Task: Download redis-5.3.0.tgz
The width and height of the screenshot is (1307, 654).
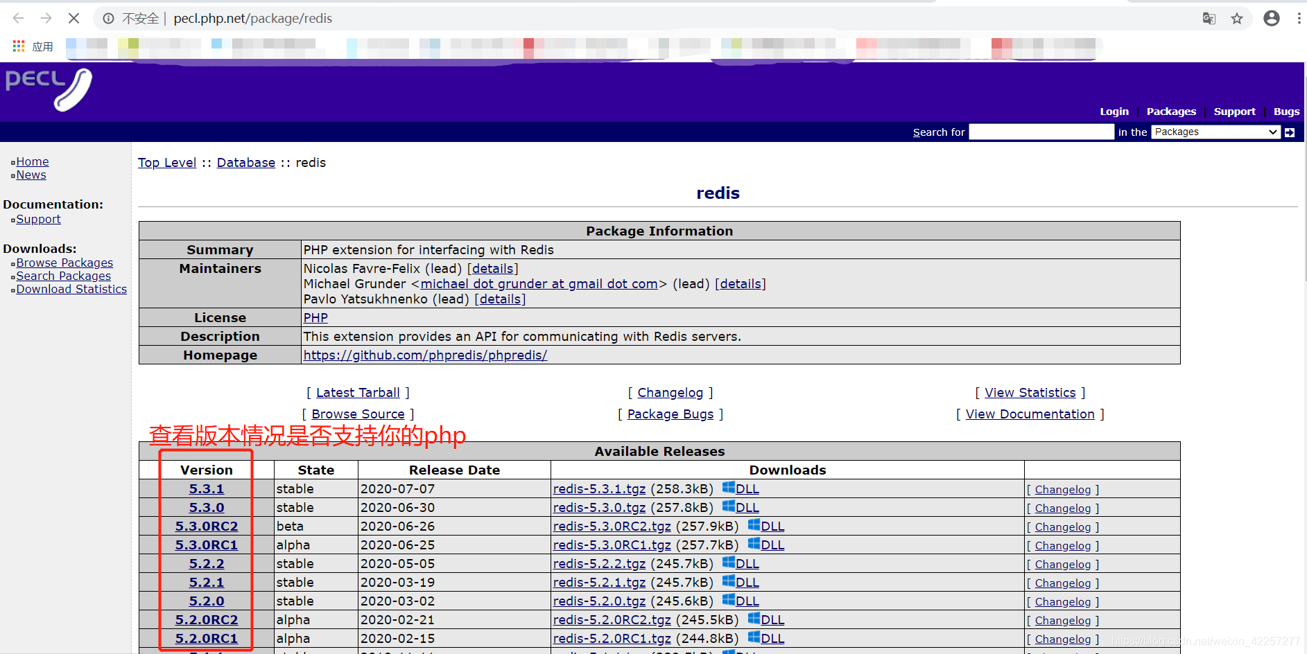Action: coord(599,507)
